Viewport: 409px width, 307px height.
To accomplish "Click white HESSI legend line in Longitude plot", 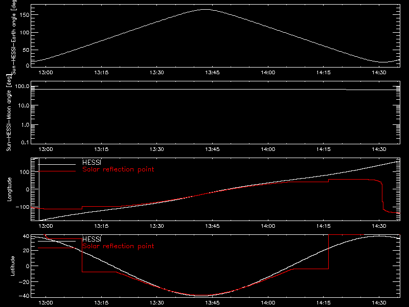I will point(57,164).
